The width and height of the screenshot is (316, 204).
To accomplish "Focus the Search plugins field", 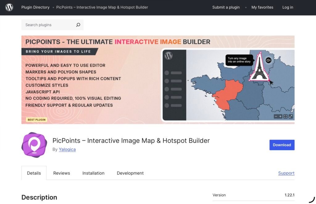I will click(x=52, y=25).
